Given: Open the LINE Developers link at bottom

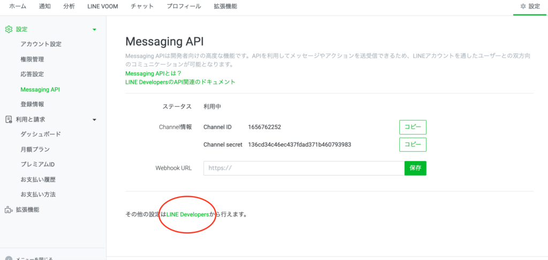Looking at the screenshot, I should 188,215.
